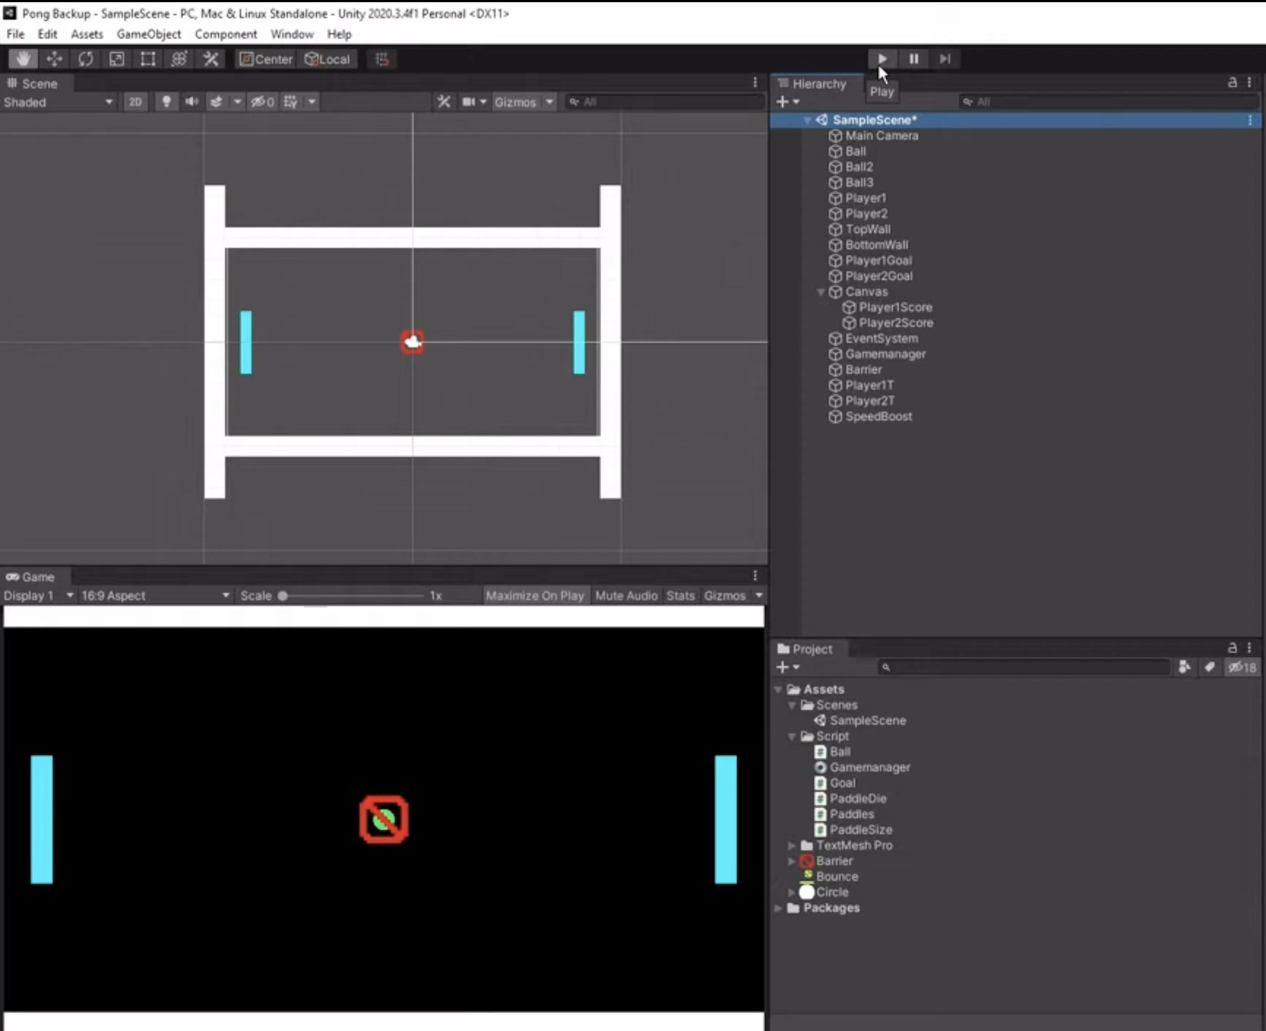Click the Mute Audio button

coord(626,596)
